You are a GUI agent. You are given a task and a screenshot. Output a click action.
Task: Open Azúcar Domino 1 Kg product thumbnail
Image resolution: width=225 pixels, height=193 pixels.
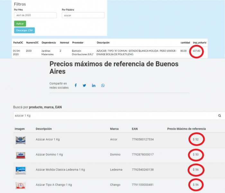(x=21, y=155)
